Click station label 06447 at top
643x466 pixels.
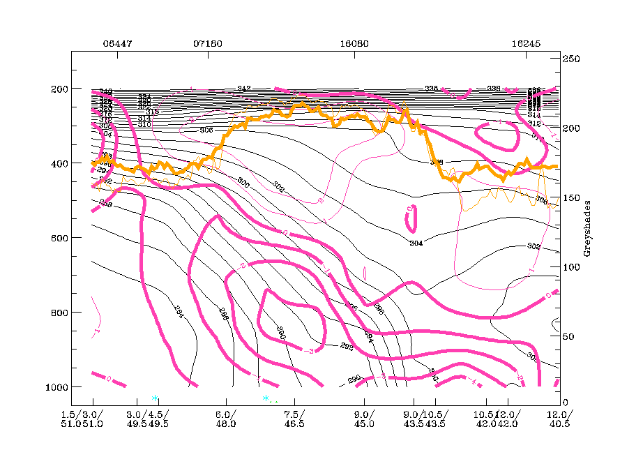(x=117, y=43)
